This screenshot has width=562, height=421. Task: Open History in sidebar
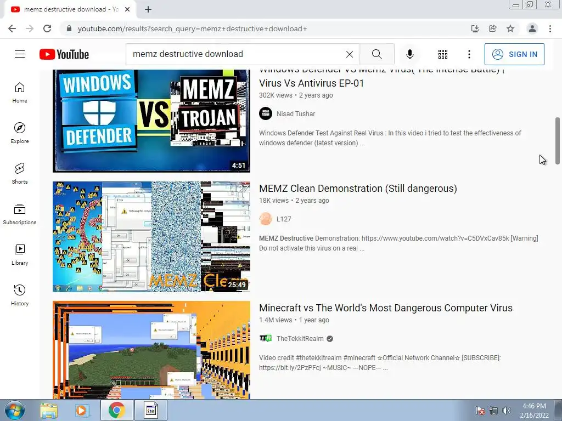click(x=20, y=295)
